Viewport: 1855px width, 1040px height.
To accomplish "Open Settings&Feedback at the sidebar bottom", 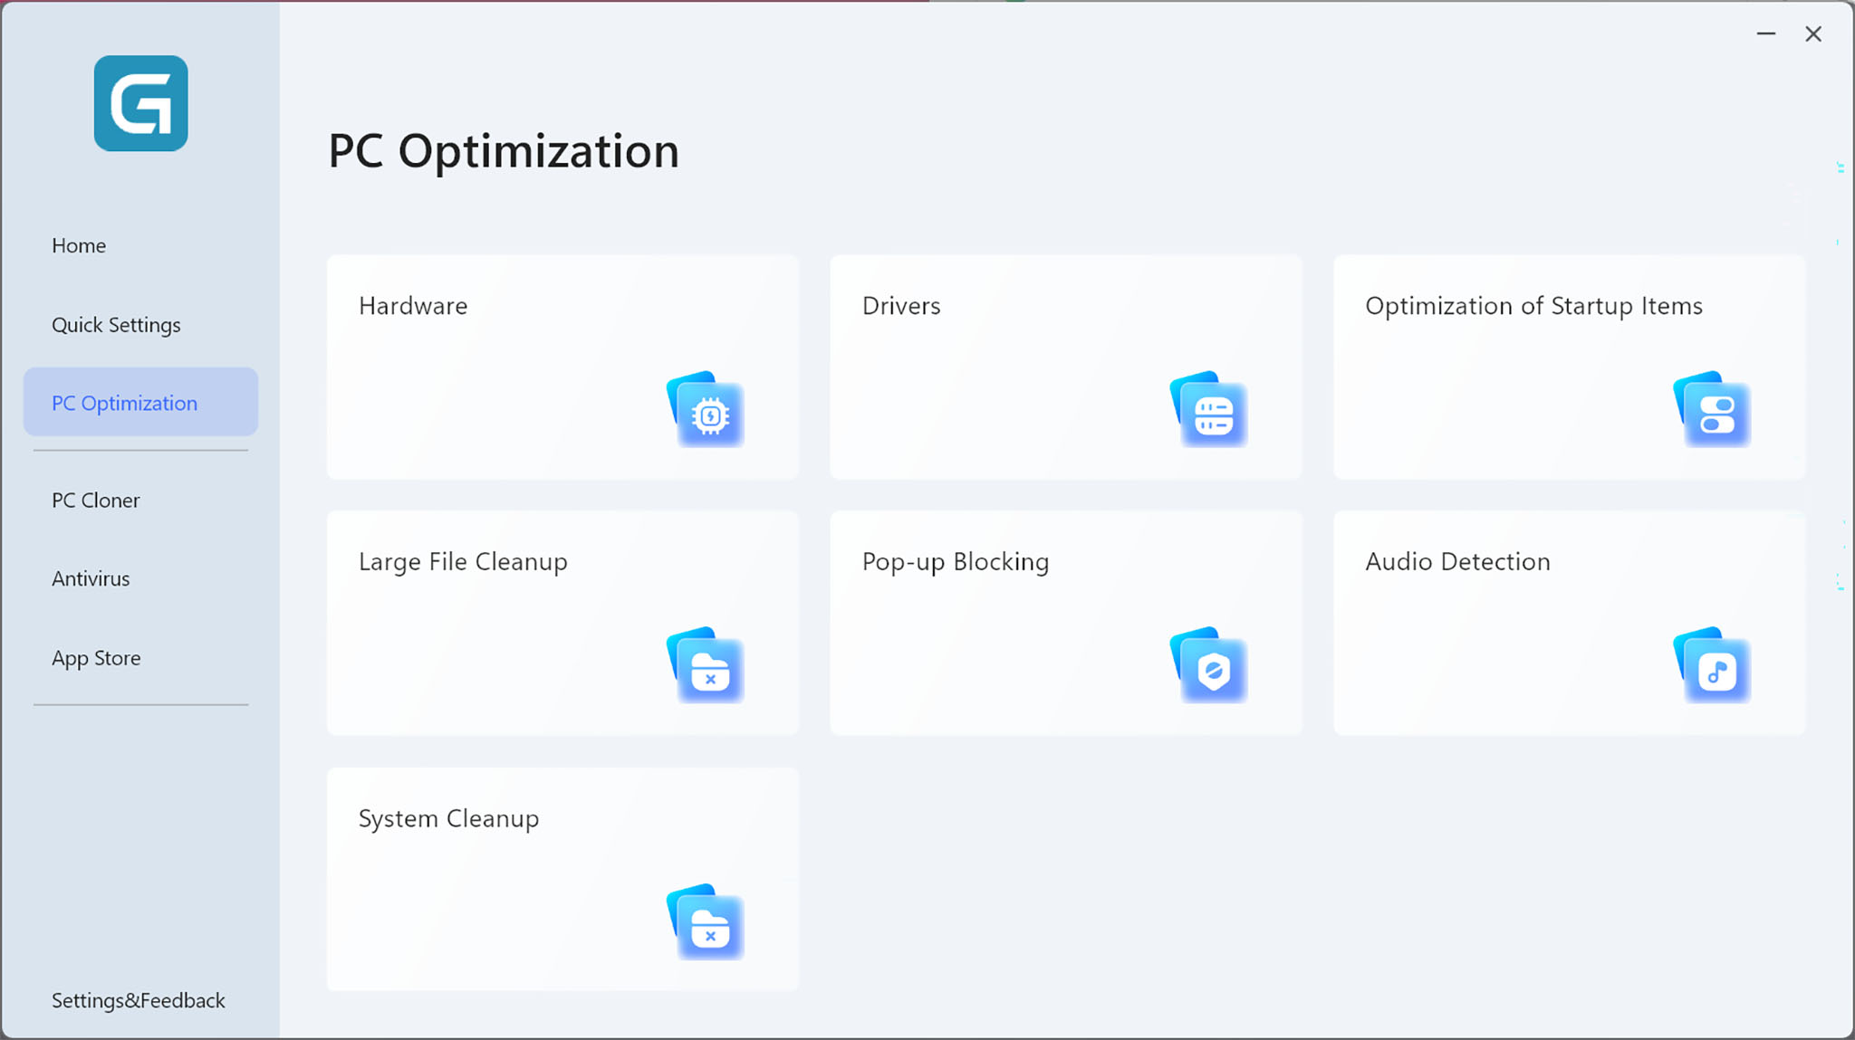I will [138, 1000].
